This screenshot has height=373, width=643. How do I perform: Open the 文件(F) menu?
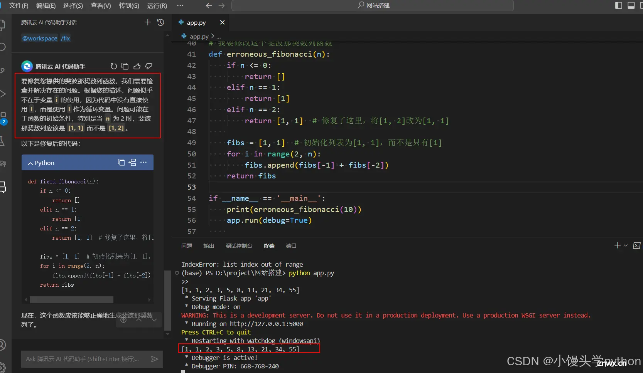pos(19,5)
